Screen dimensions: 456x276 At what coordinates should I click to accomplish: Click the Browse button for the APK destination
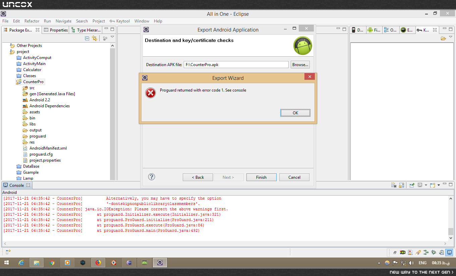click(x=300, y=65)
